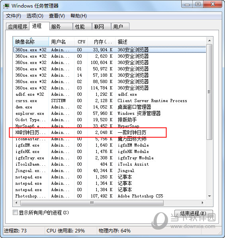Switch to the 联网 tab
The image size is (225, 238).
point(101,27)
